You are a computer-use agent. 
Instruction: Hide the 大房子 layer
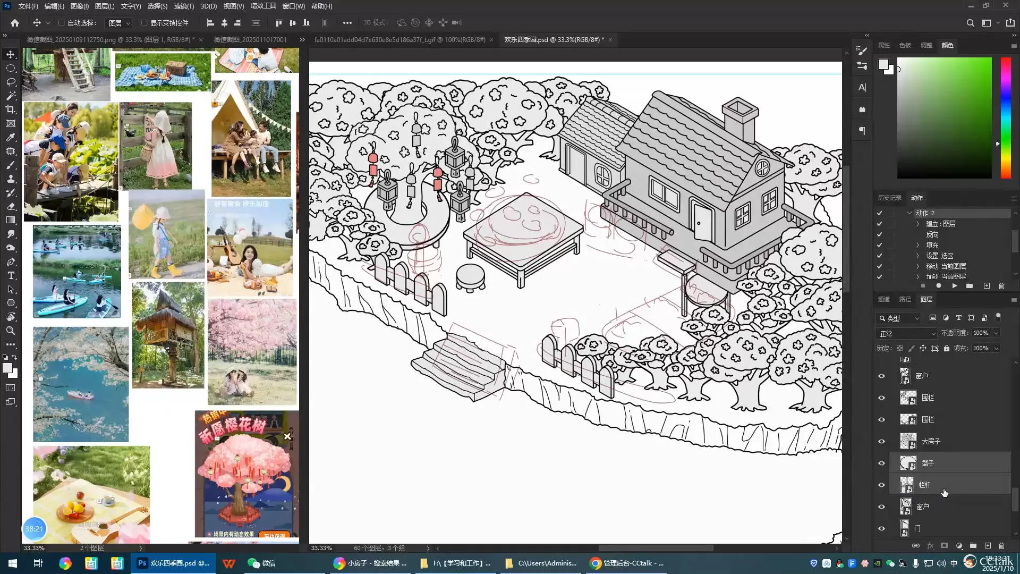pyautogui.click(x=881, y=441)
